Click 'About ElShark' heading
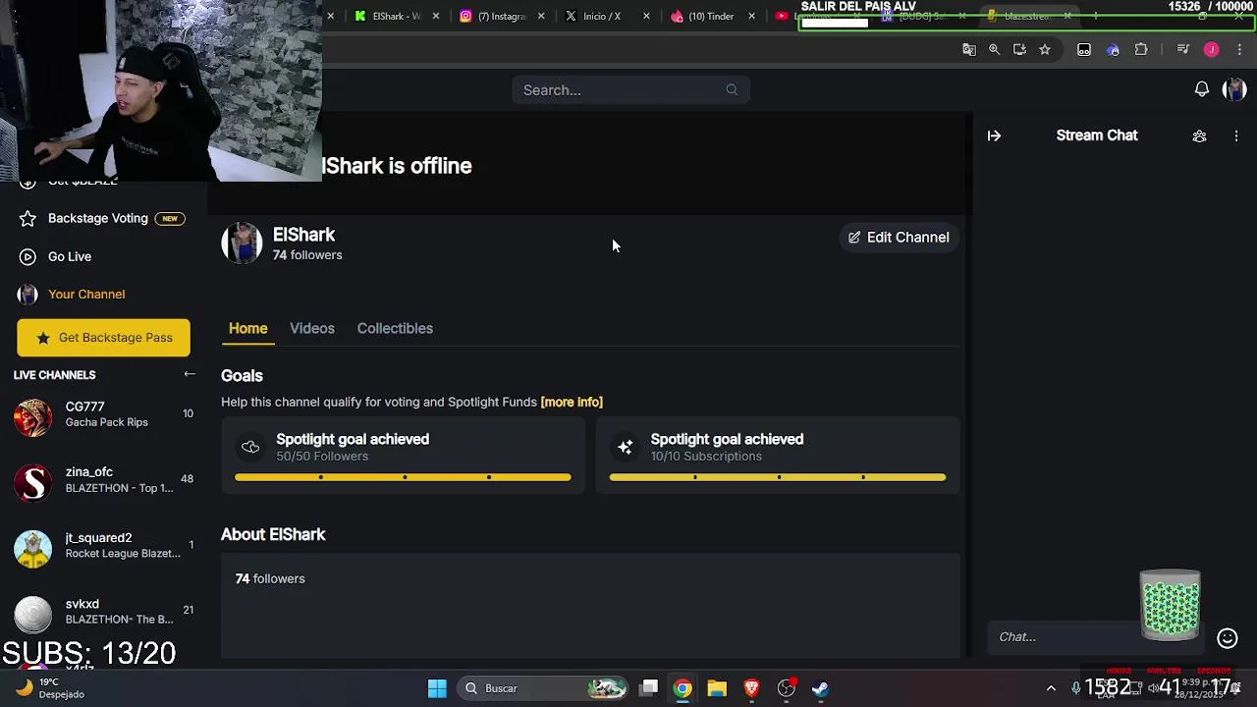1257x707 pixels. click(273, 534)
